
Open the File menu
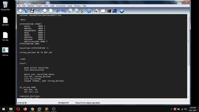pyautogui.click(x=19, y=6)
